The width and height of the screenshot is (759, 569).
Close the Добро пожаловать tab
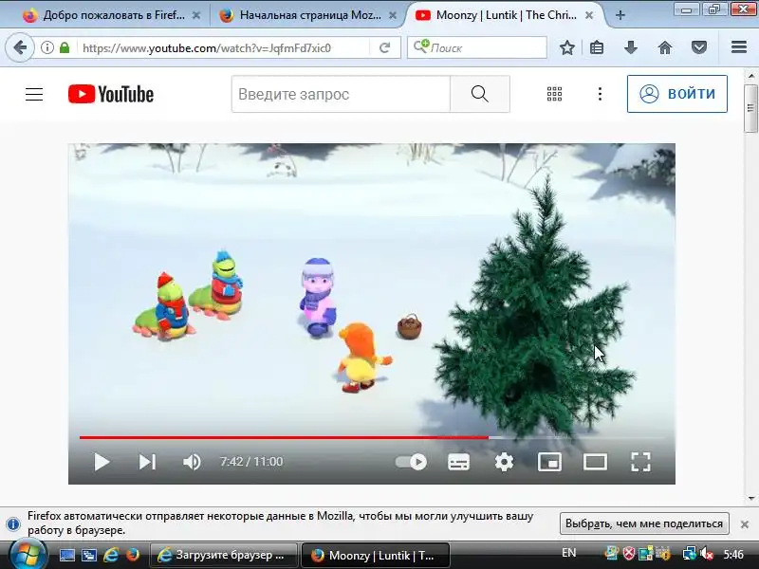196,15
